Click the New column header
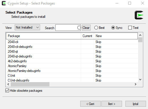Image resolution: width=148 pixels, height=109 pixels. pos(116,36)
